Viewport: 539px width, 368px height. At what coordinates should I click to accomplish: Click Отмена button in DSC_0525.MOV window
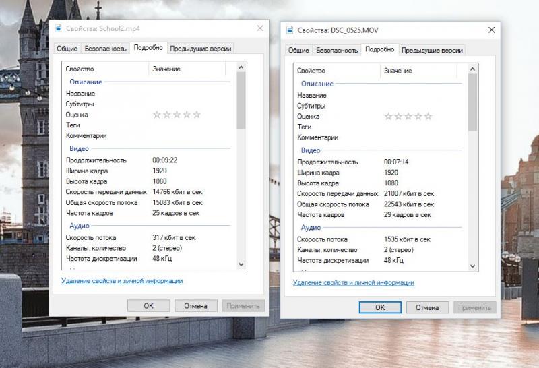pos(427,307)
